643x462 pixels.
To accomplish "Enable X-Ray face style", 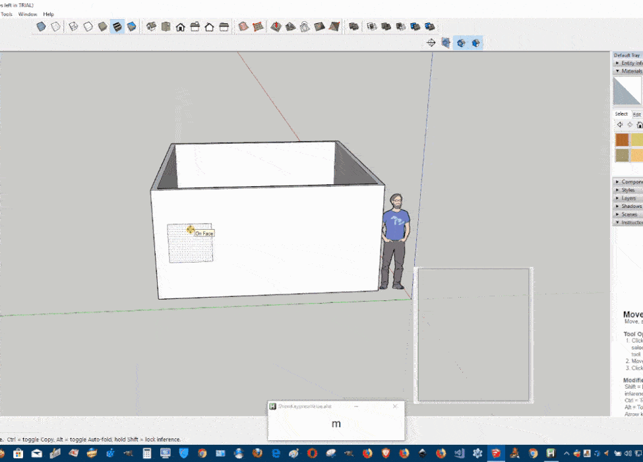I will coord(41,26).
